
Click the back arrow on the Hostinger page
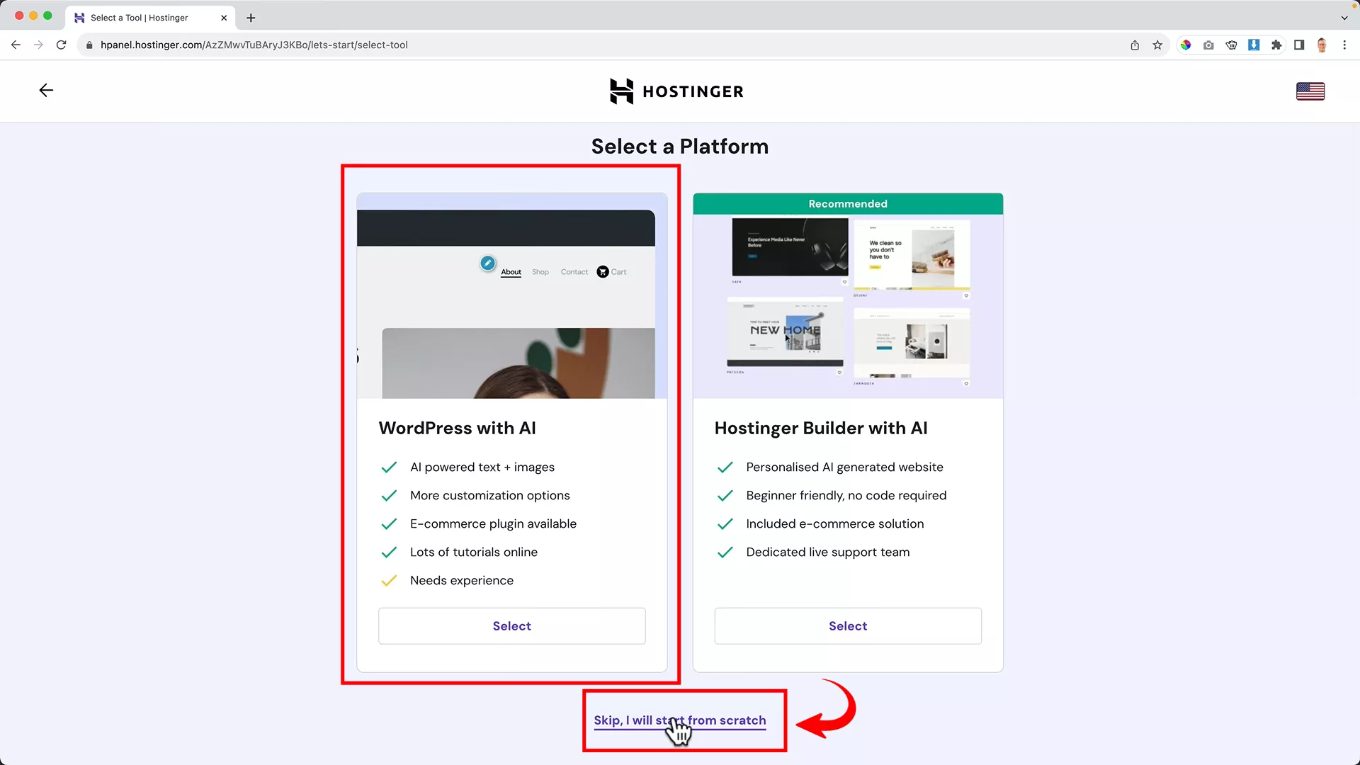pos(45,90)
